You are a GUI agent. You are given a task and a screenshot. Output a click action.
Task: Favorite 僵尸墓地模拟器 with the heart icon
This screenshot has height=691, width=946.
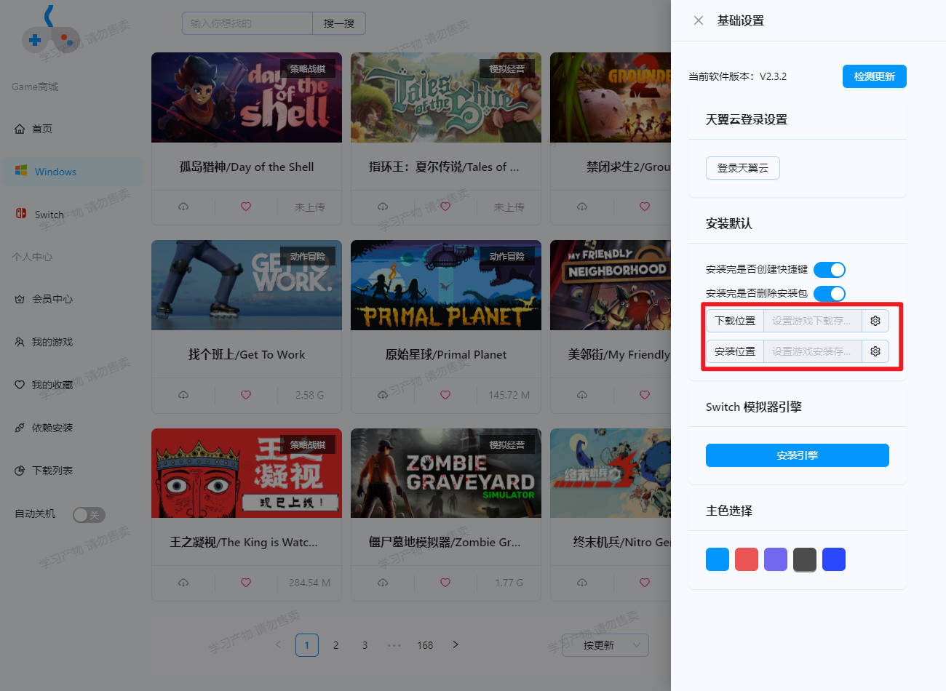445,583
